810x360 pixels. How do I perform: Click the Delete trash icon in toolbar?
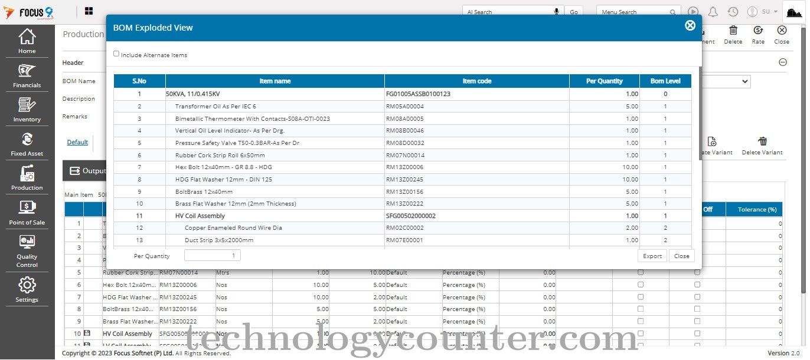pyautogui.click(x=733, y=31)
